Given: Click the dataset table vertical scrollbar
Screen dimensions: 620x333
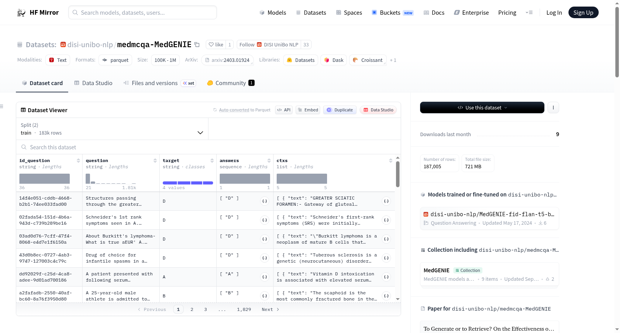Looking at the screenshot, I should coord(398,174).
